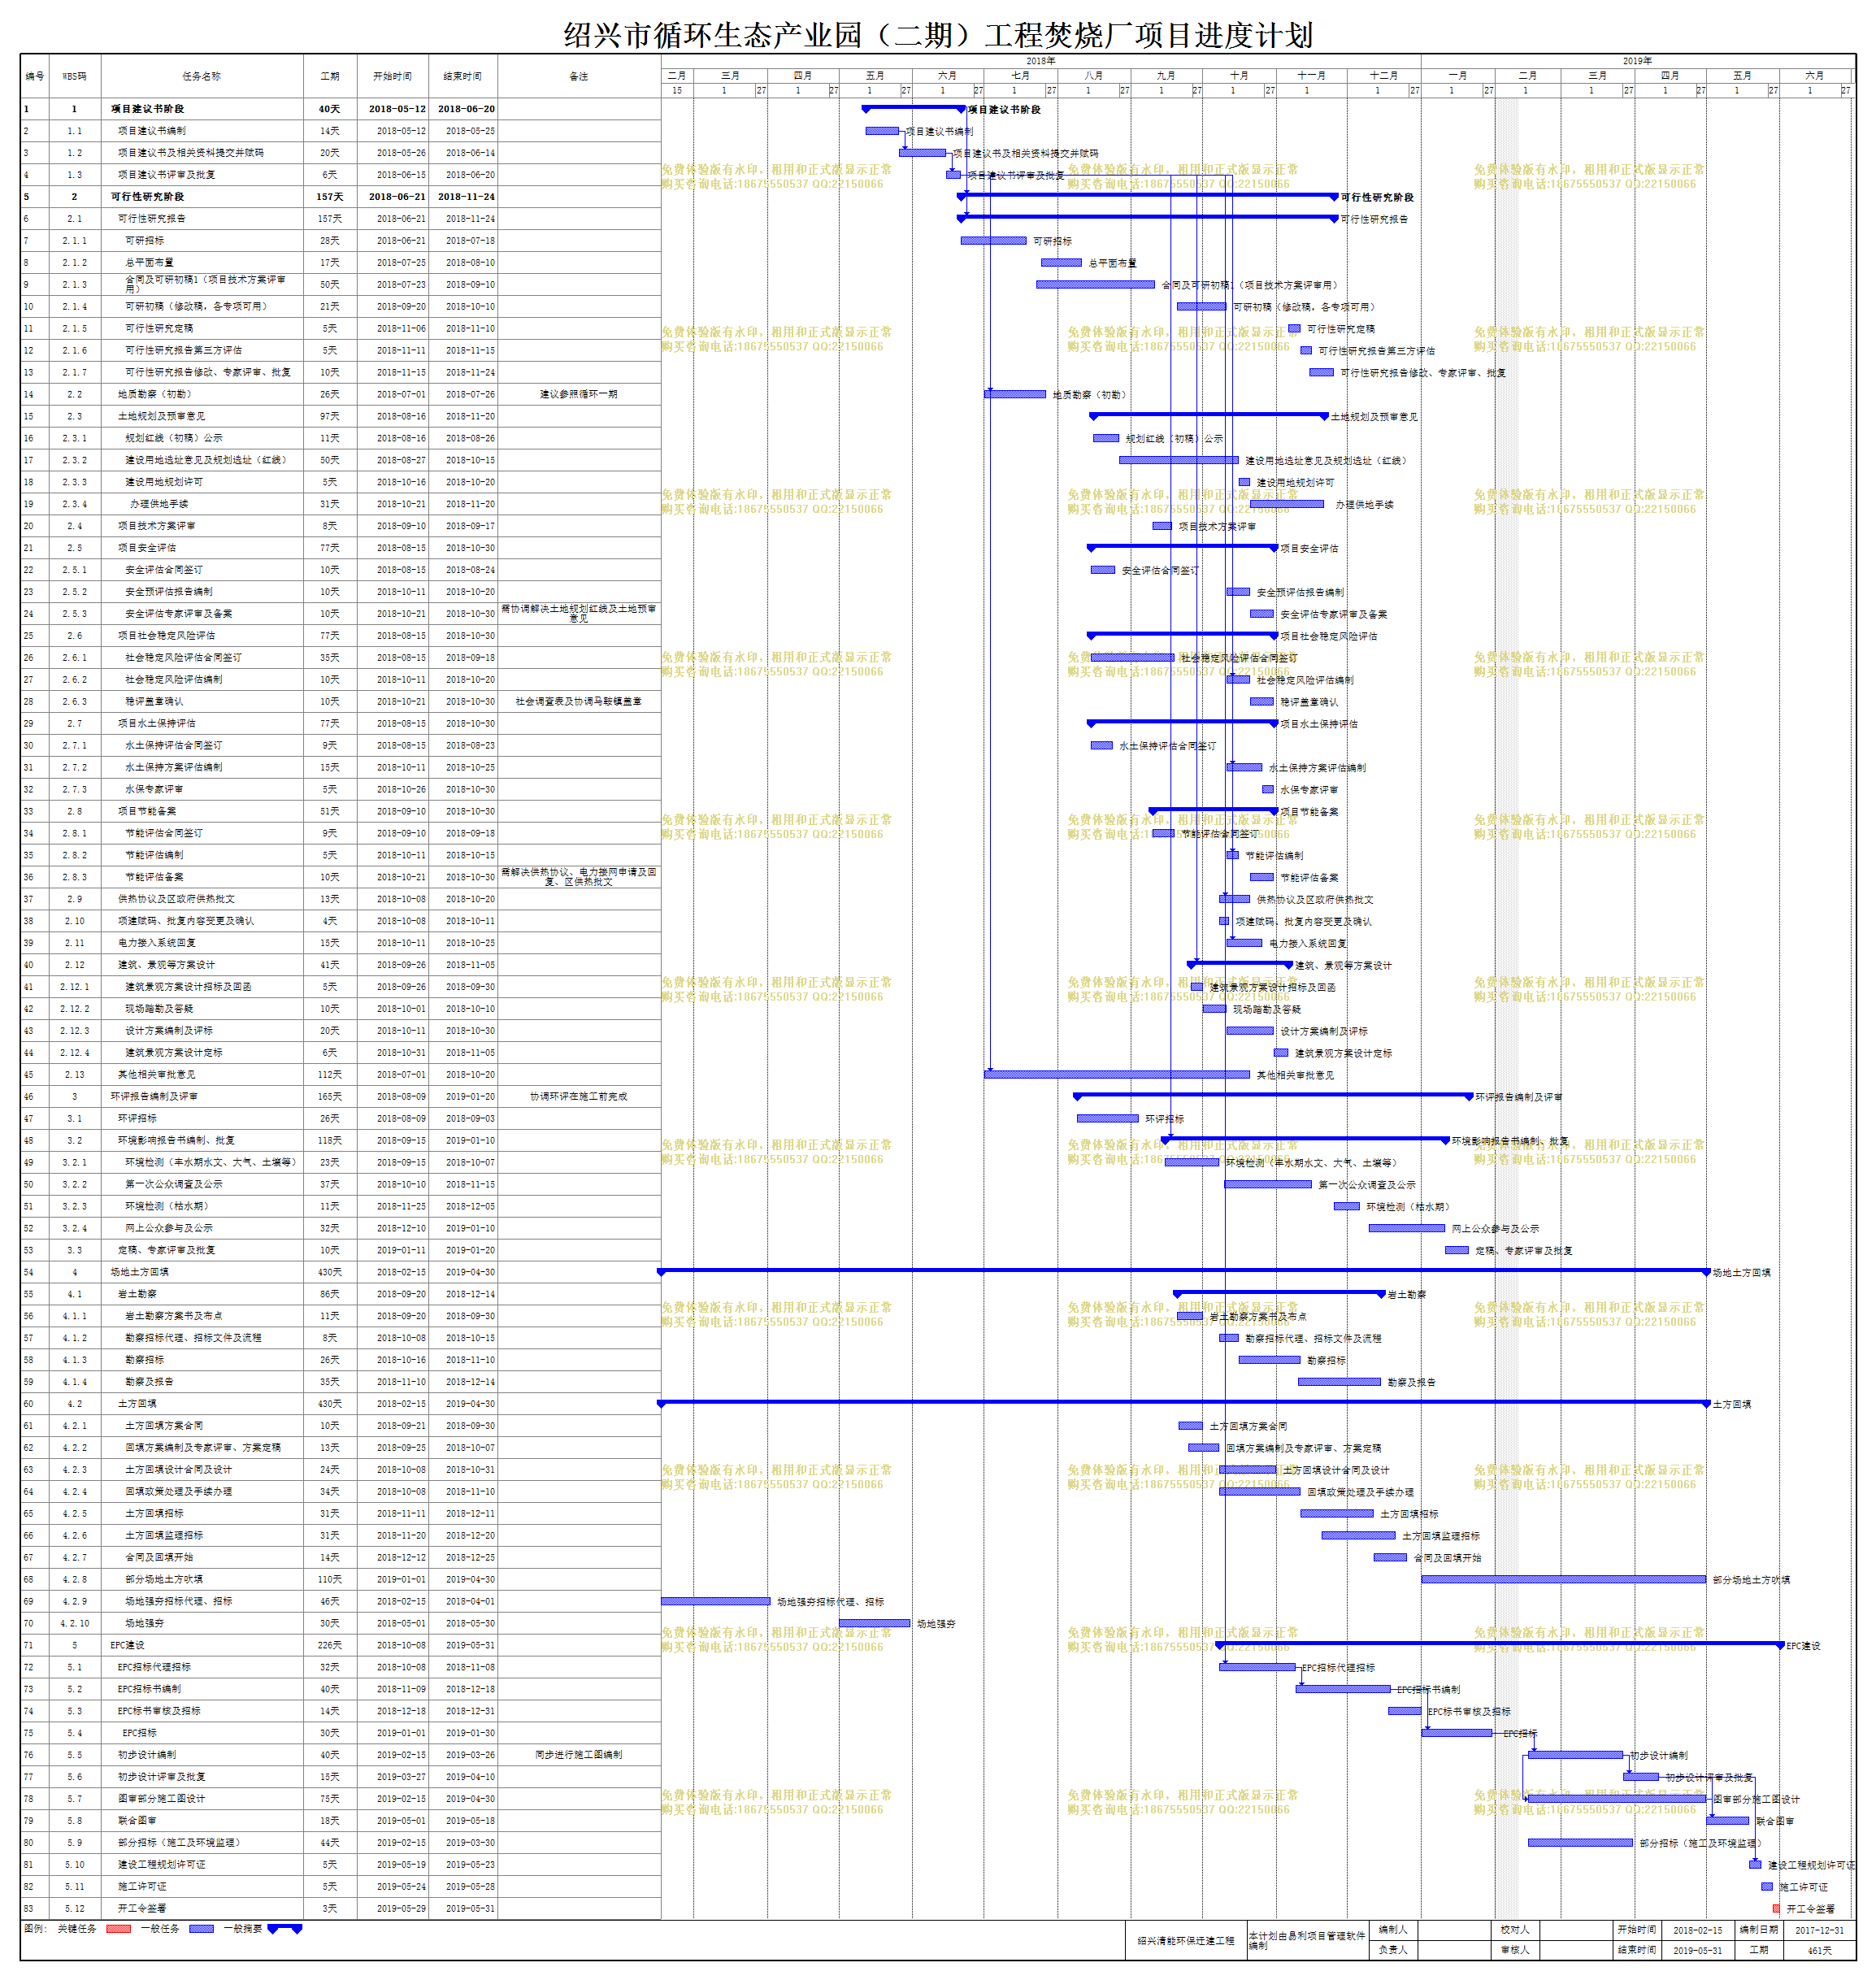Click the red 关键任务 legend swatch
This screenshot has height=1980, width=1876.
click(118, 1929)
